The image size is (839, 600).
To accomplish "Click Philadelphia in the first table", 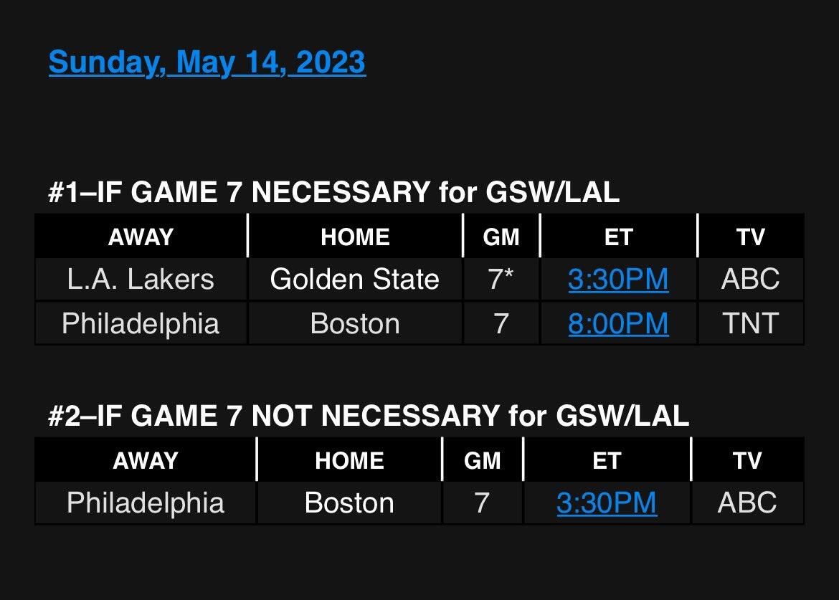I will click(x=141, y=323).
